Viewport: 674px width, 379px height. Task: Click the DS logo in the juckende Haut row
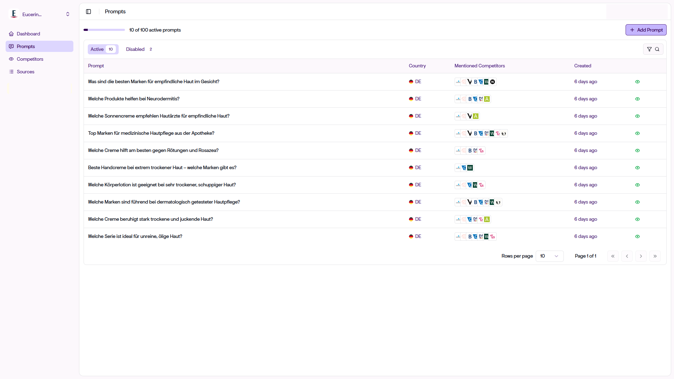pos(475,219)
